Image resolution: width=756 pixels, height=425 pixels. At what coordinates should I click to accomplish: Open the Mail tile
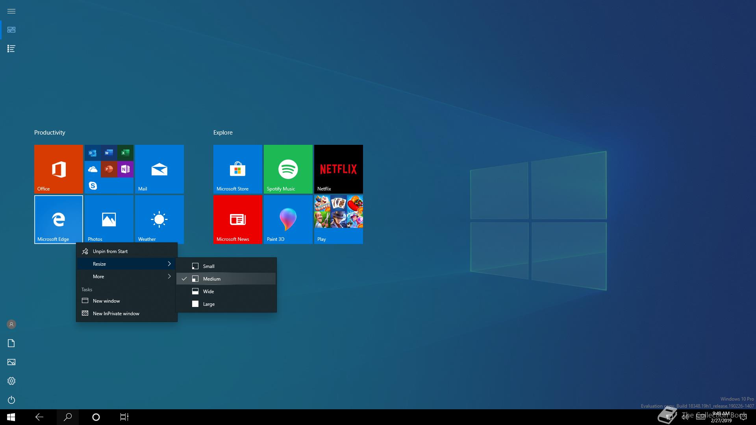[159, 169]
